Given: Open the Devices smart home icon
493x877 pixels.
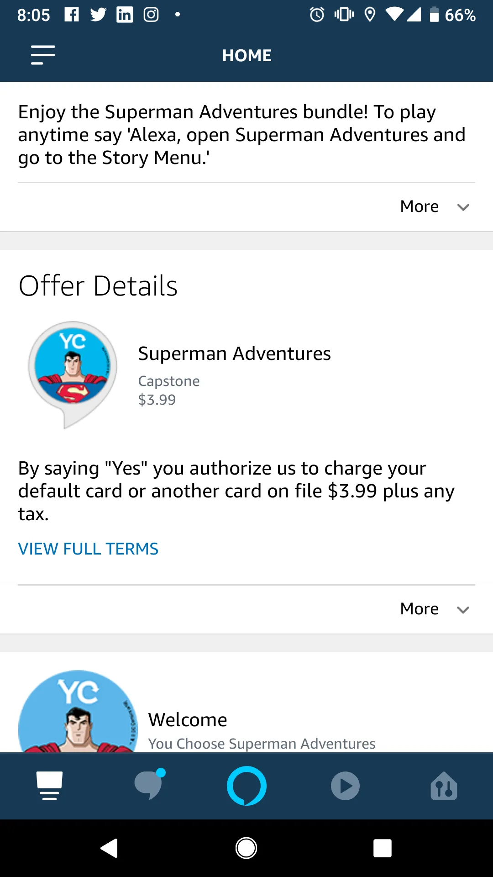Looking at the screenshot, I should coord(444,786).
